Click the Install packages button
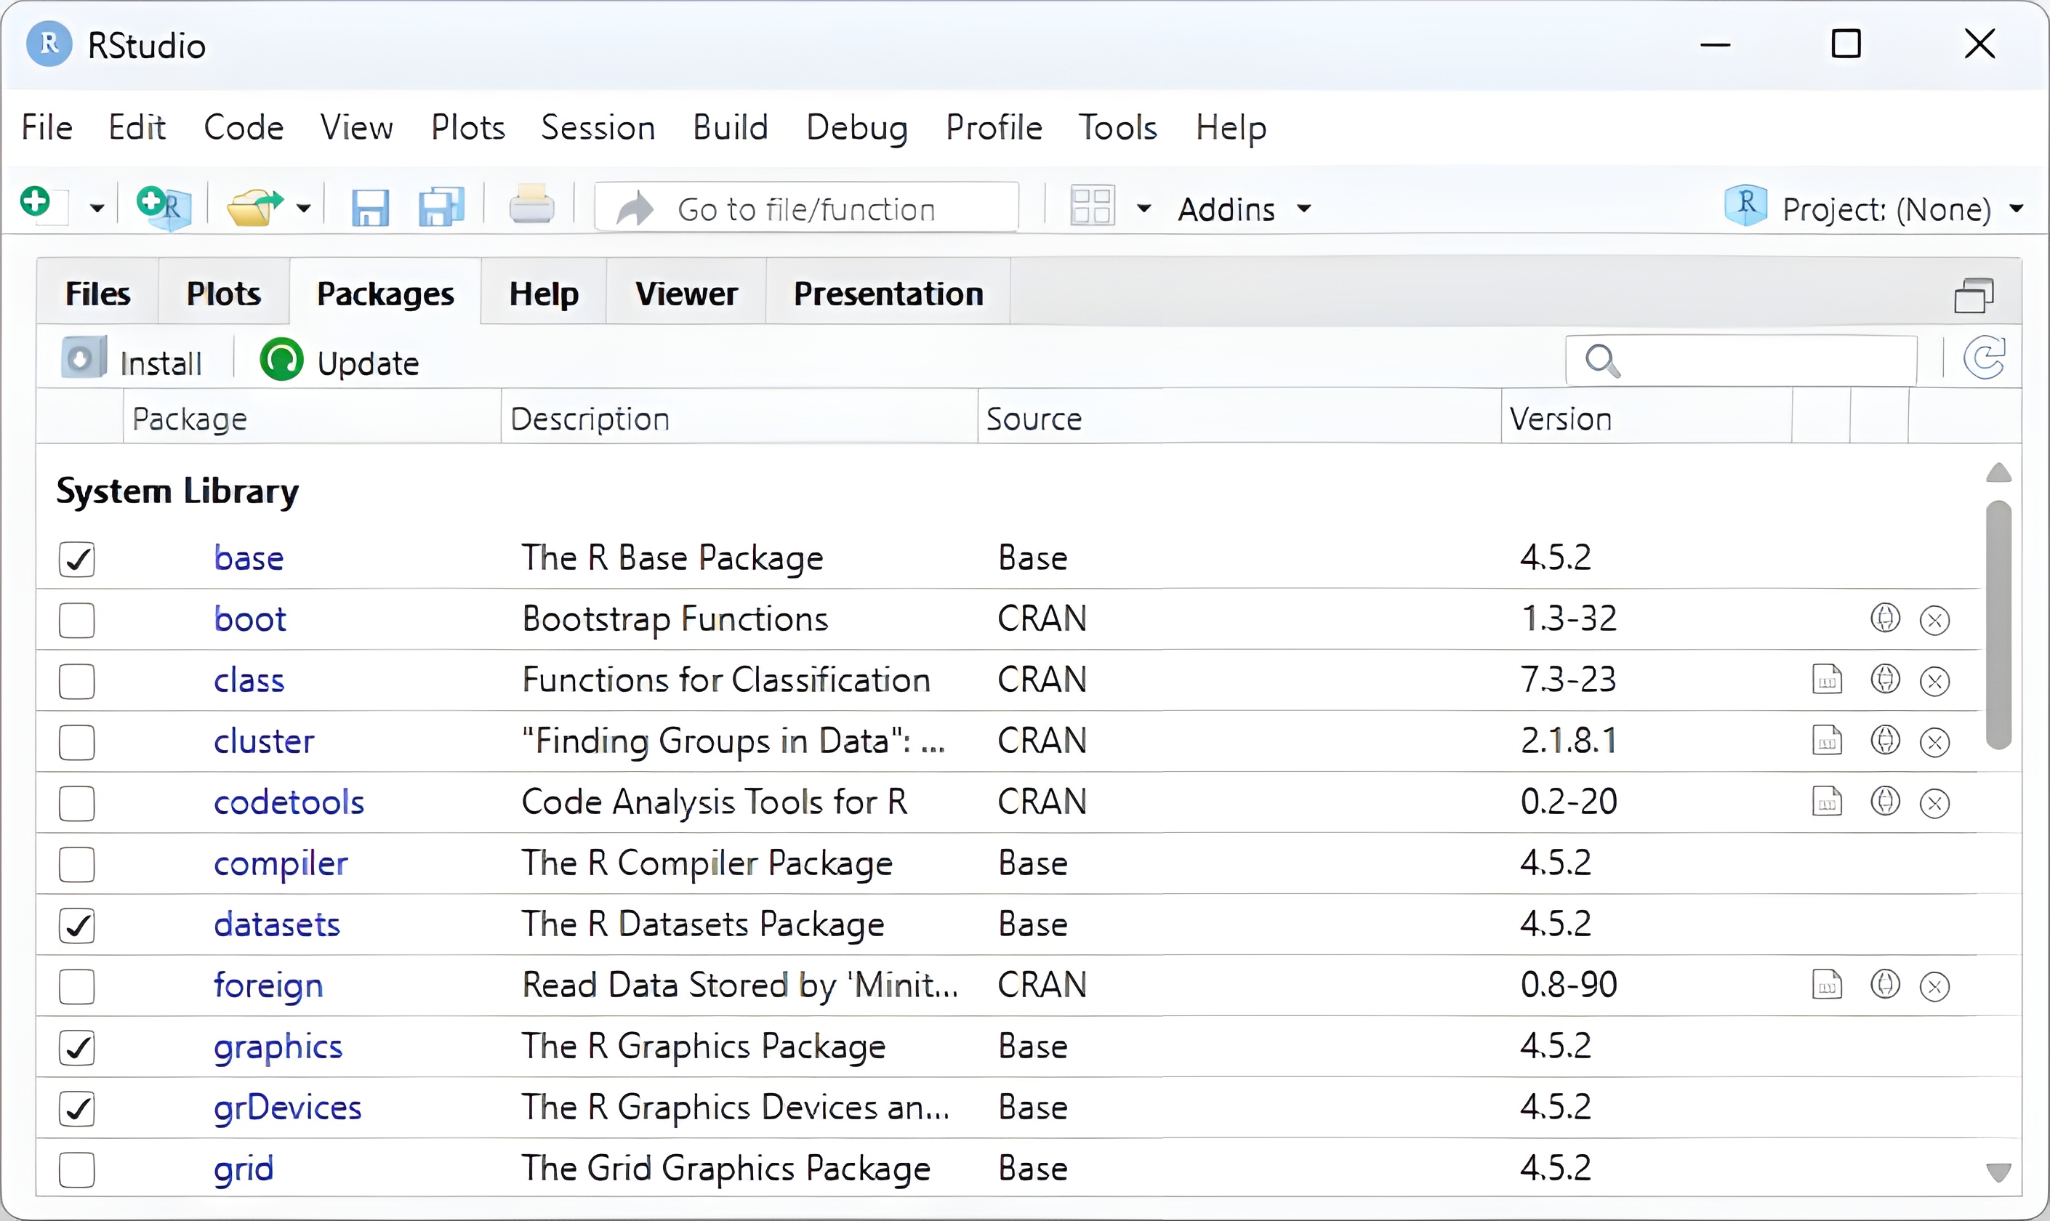Image resolution: width=2050 pixels, height=1221 pixels. [x=133, y=361]
